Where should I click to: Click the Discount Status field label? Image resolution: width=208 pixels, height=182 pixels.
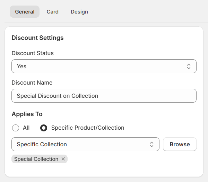point(33,53)
